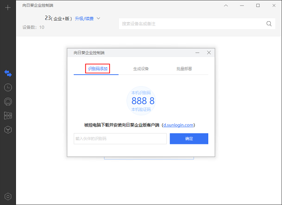Open settings hexagon icon at sidebar bottom
Image resolution: width=282 pixels, height=205 pixels.
(8, 197)
